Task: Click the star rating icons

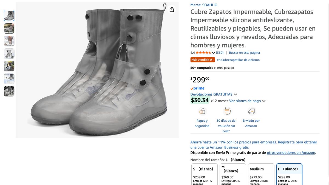Action: click(203, 53)
